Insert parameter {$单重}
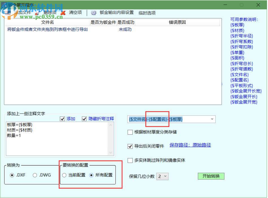 (x=237, y=52)
